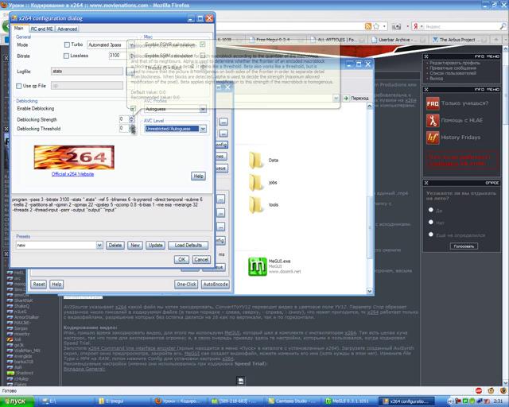Viewport: 509px width, 407px height.
Task: Click the Delete preset button
Action: 115,246
